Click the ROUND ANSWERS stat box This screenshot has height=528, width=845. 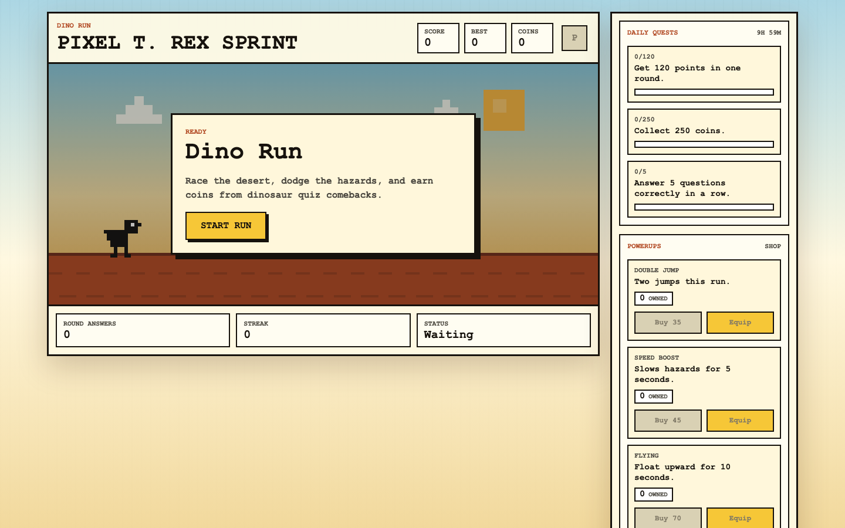tap(143, 330)
